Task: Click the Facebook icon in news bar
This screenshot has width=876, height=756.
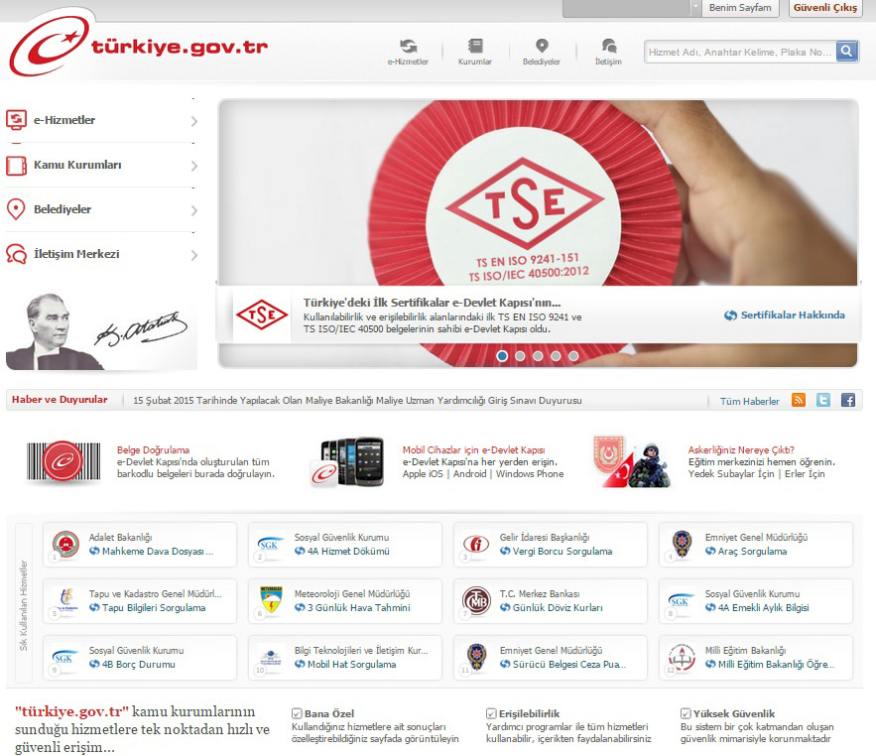Action: [848, 400]
